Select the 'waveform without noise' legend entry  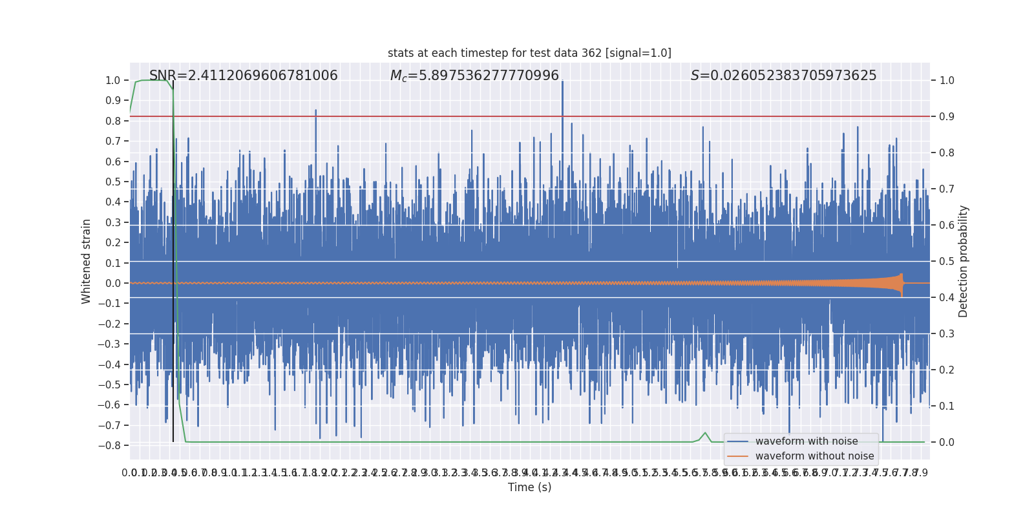coord(814,456)
